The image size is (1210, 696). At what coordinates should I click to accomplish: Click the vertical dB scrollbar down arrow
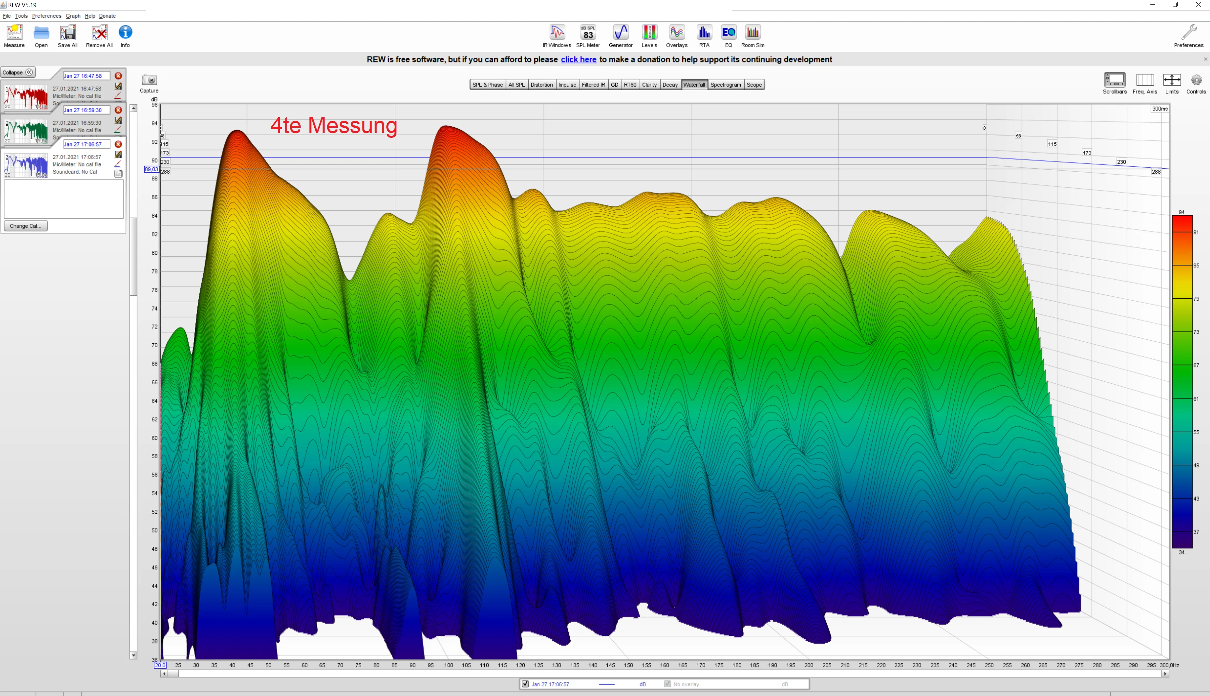tap(133, 655)
